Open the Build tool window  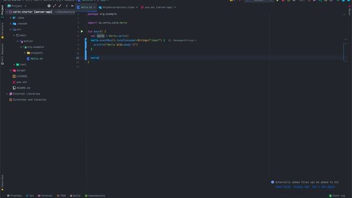click(x=75, y=196)
